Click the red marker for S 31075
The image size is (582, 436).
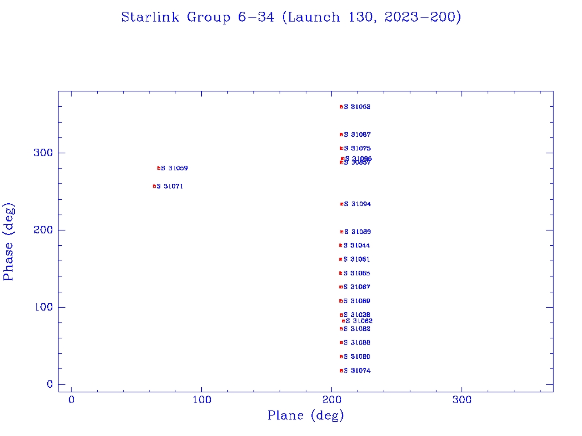tap(341, 148)
